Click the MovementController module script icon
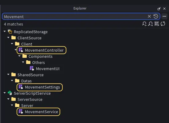This screenshot has width=169, height=123. (x=21, y=50)
